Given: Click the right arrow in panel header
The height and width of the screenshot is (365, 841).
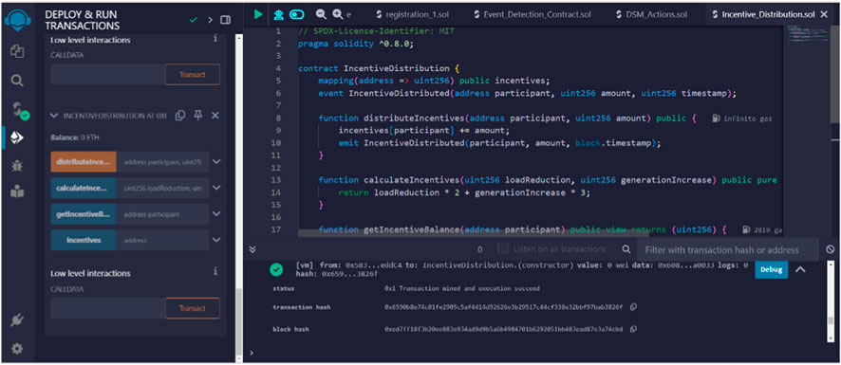Looking at the screenshot, I should click(211, 20).
